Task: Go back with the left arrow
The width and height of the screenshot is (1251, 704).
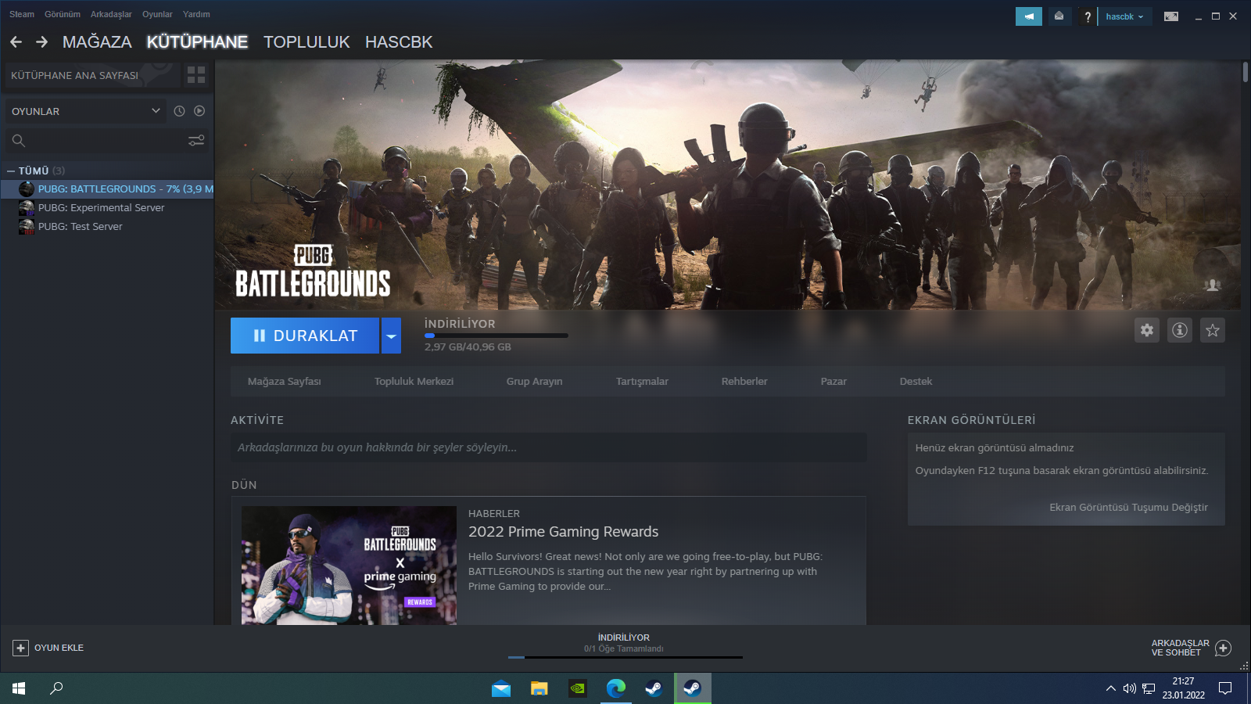Action: pyautogui.click(x=16, y=42)
